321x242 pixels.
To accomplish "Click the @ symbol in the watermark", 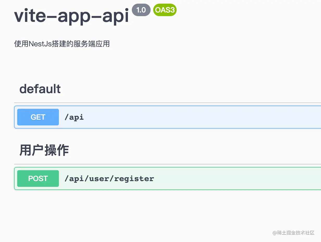I will click(x=275, y=233).
